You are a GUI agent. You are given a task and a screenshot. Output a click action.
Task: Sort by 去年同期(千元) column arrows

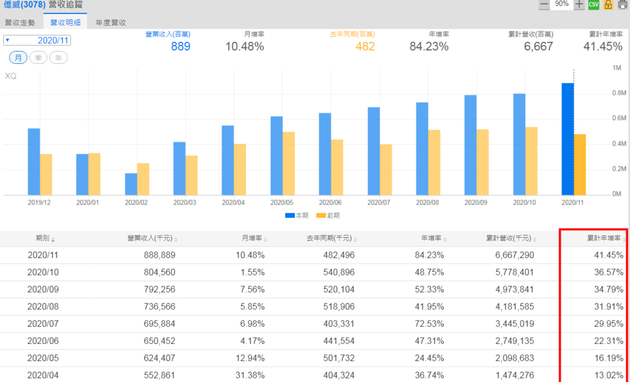click(x=356, y=240)
